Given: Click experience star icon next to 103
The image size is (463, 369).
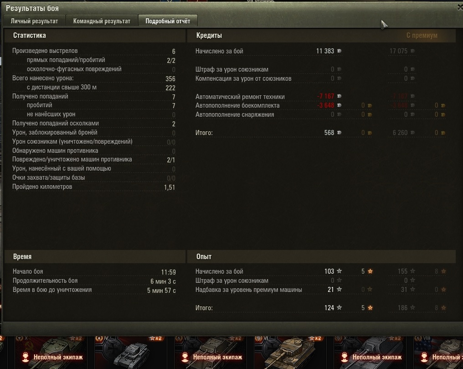Looking at the screenshot, I should pyautogui.click(x=340, y=271).
